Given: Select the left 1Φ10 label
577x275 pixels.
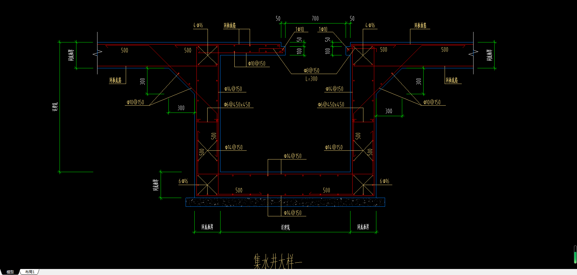Looking at the screenshot, I should point(300,29).
